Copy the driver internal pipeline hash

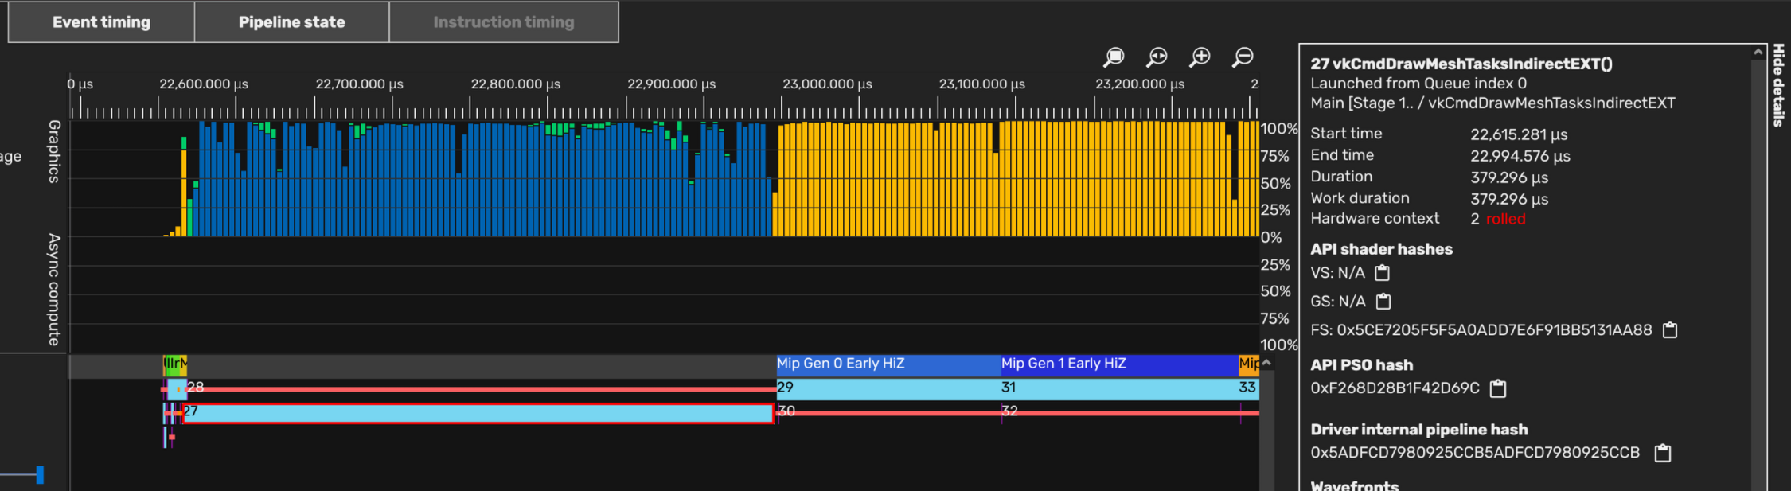(1663, 454)
